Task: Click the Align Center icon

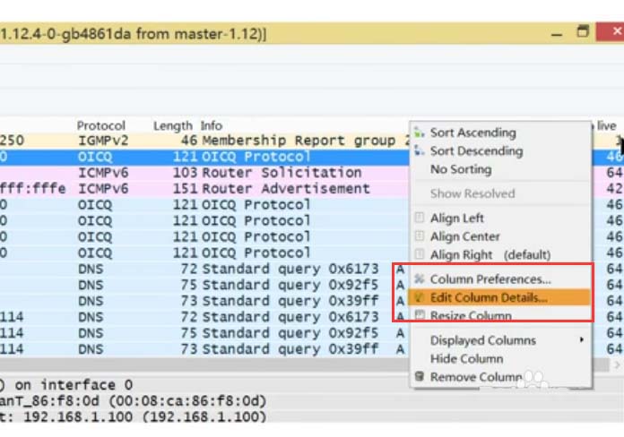Action: [419, 236]
